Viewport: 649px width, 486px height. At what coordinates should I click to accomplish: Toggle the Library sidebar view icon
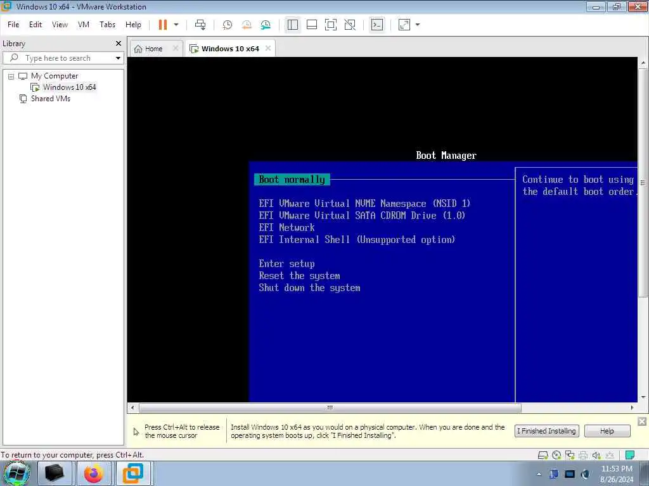[293, 25]
